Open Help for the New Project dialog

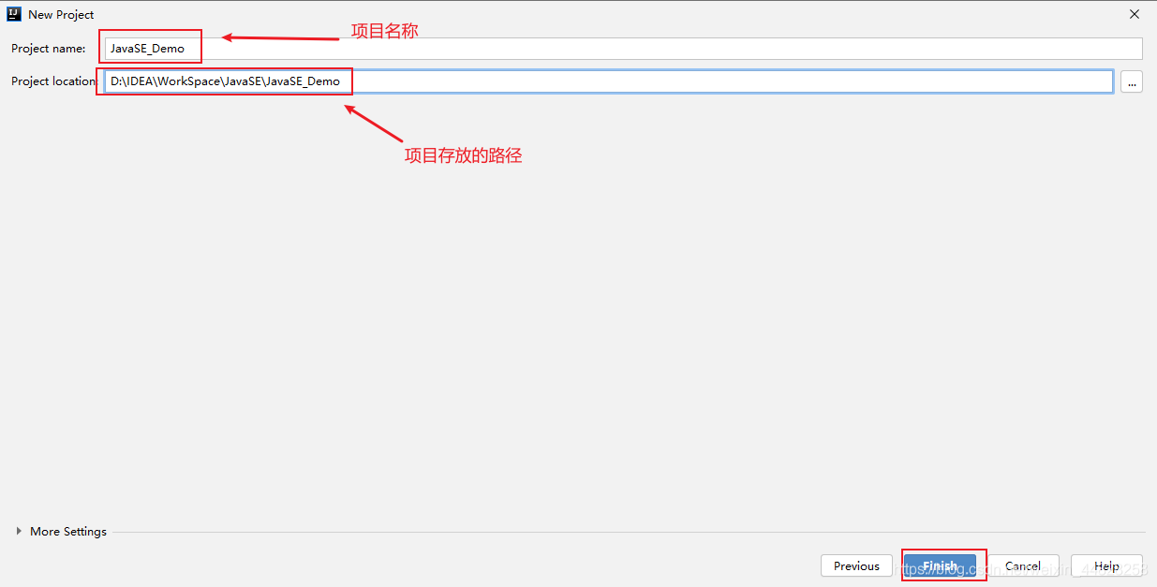(x=1106, y=565)
